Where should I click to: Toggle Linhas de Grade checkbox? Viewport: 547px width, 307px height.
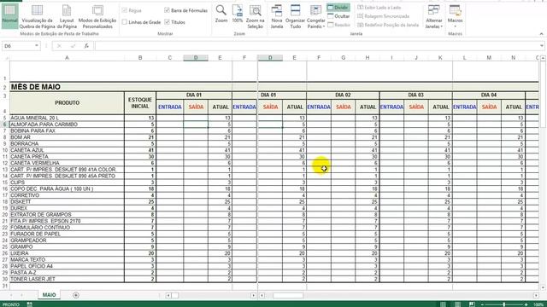125,22
